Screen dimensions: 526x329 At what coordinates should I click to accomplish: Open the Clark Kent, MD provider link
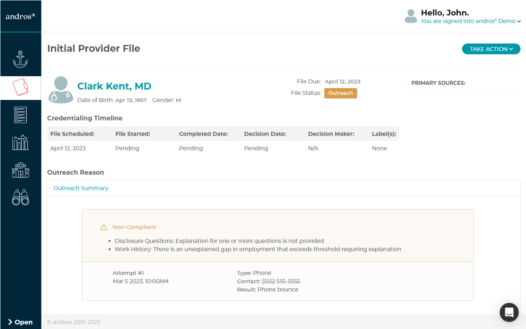[114, 86]
